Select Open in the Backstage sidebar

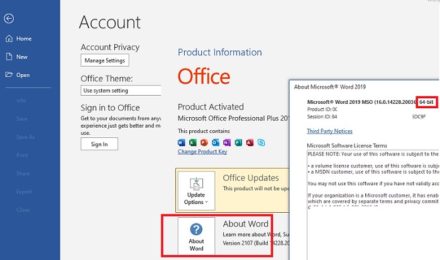23,75
